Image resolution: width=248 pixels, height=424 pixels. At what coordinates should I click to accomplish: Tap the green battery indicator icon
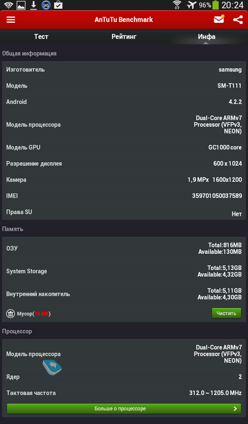216,5
